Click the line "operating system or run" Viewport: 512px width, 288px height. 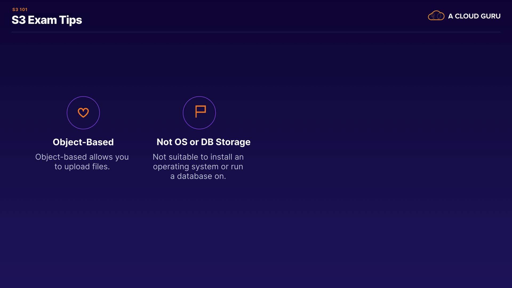tap(198, 167)
